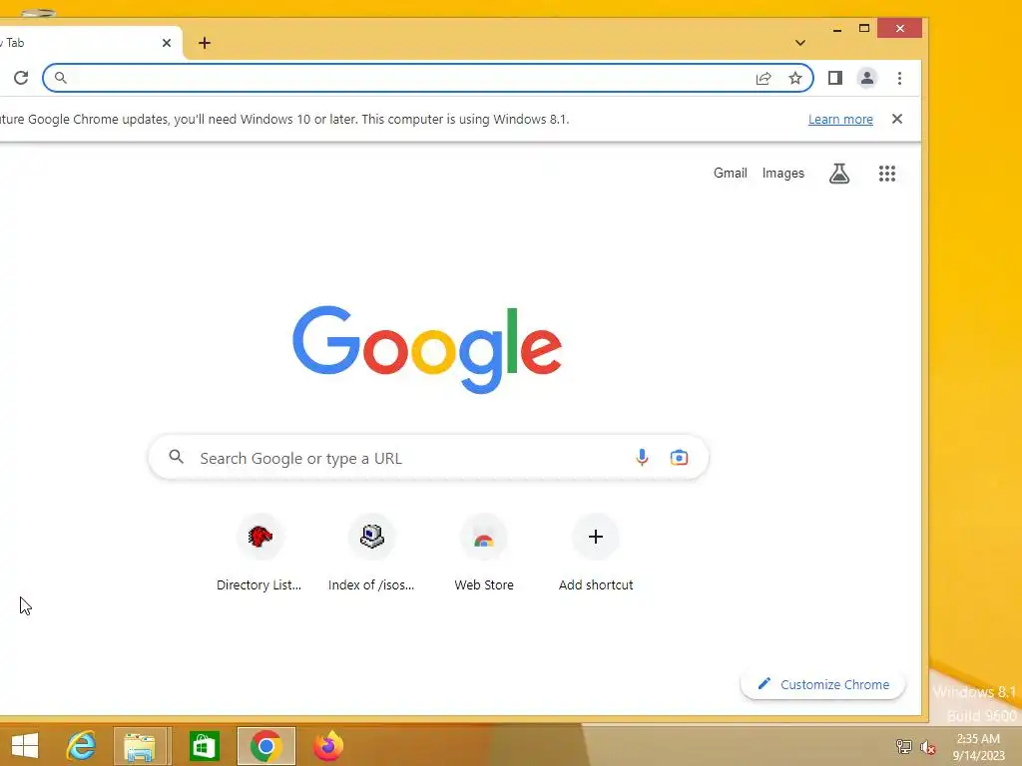Image resolution: width=1022 pixels, height=766 pixels.
Task: Click the Chrome taskbar icon
Action: (265, 746)
